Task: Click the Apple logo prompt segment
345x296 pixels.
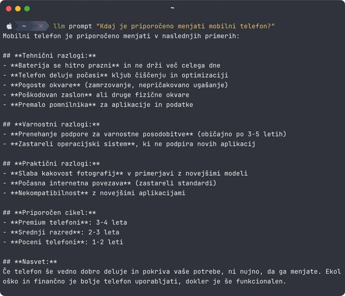Action: pos(9,26)
